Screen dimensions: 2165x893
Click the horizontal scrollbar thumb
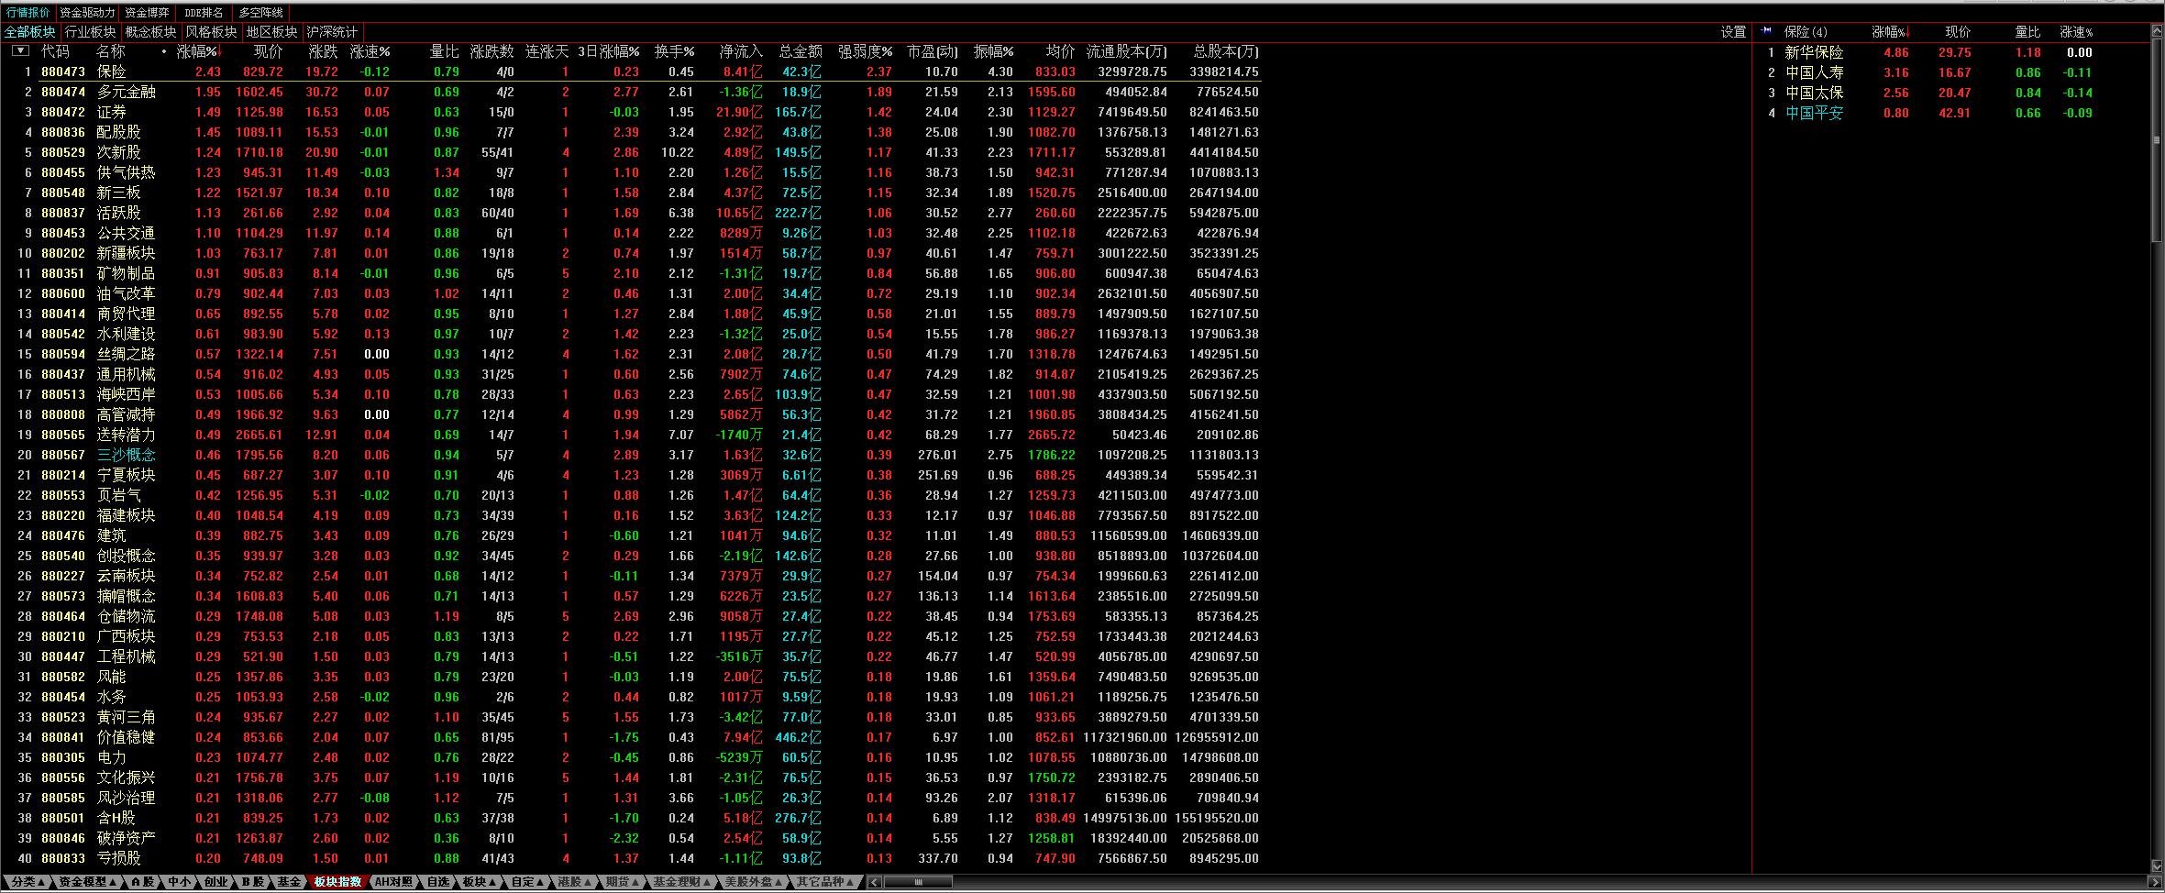pos(918,882)
